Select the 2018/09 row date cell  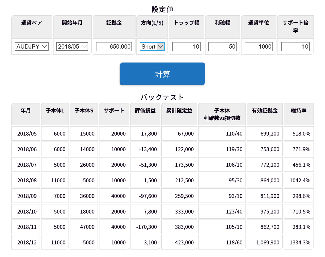(x=26, y=196)
